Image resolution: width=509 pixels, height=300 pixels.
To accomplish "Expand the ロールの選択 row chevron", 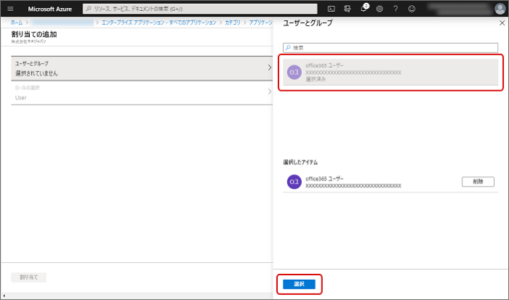I will [269, 92].
